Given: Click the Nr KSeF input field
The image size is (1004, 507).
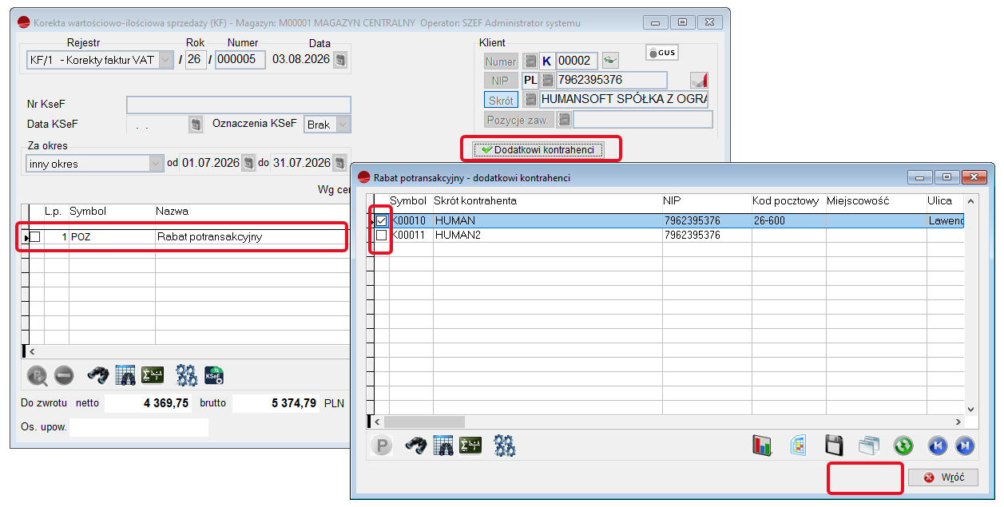Looking at the screenshot, I should [239, 105].
